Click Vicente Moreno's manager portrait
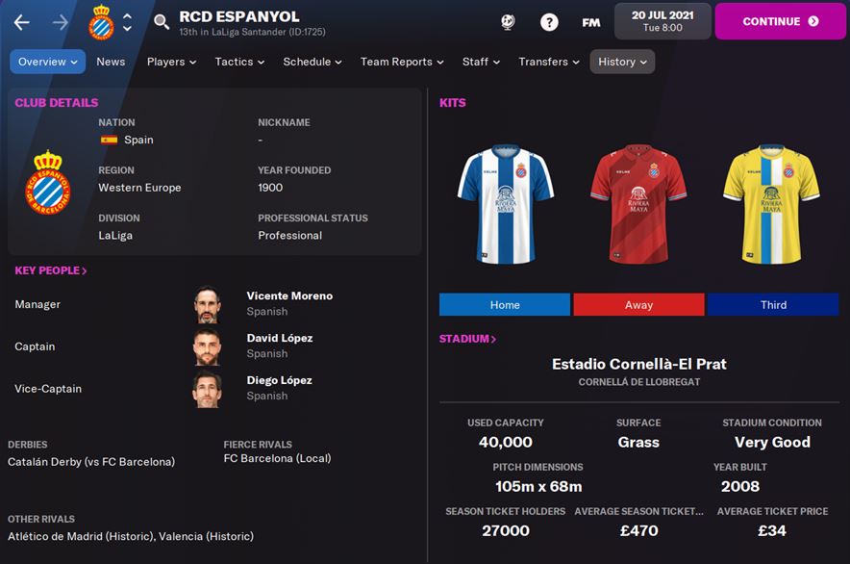 207,304
